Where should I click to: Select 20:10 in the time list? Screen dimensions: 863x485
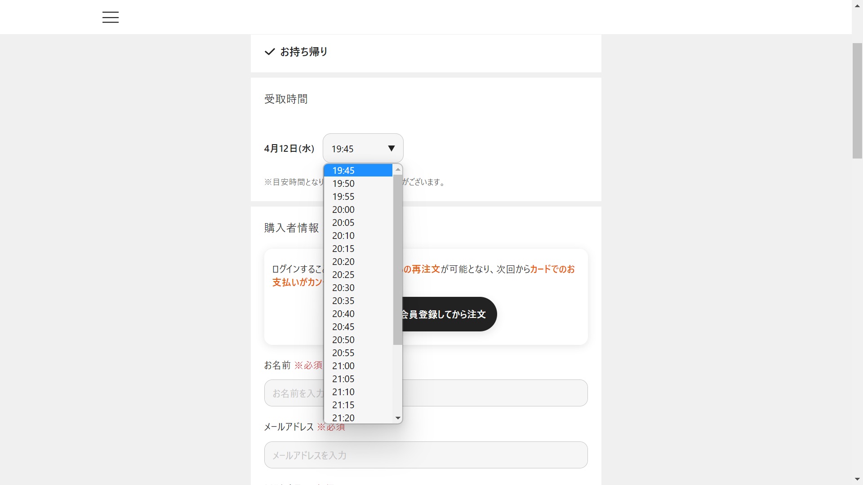[x=358, y=235]
